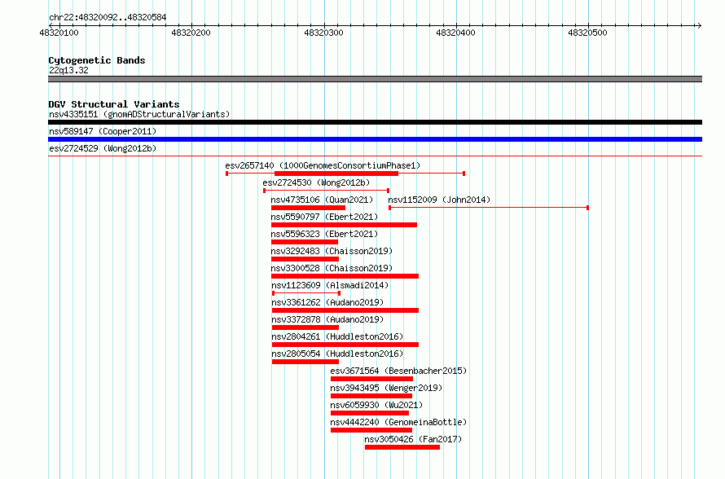Select the blue nsv589147 variant bar
The width and height of the screenshot is (725, 479).
[375, 139]
